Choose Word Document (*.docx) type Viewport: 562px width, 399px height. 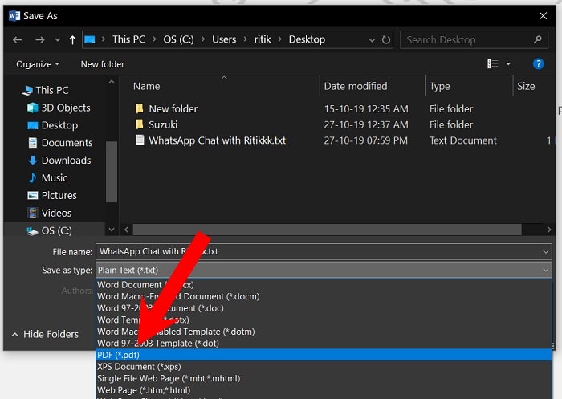click(x=324, y=285)
